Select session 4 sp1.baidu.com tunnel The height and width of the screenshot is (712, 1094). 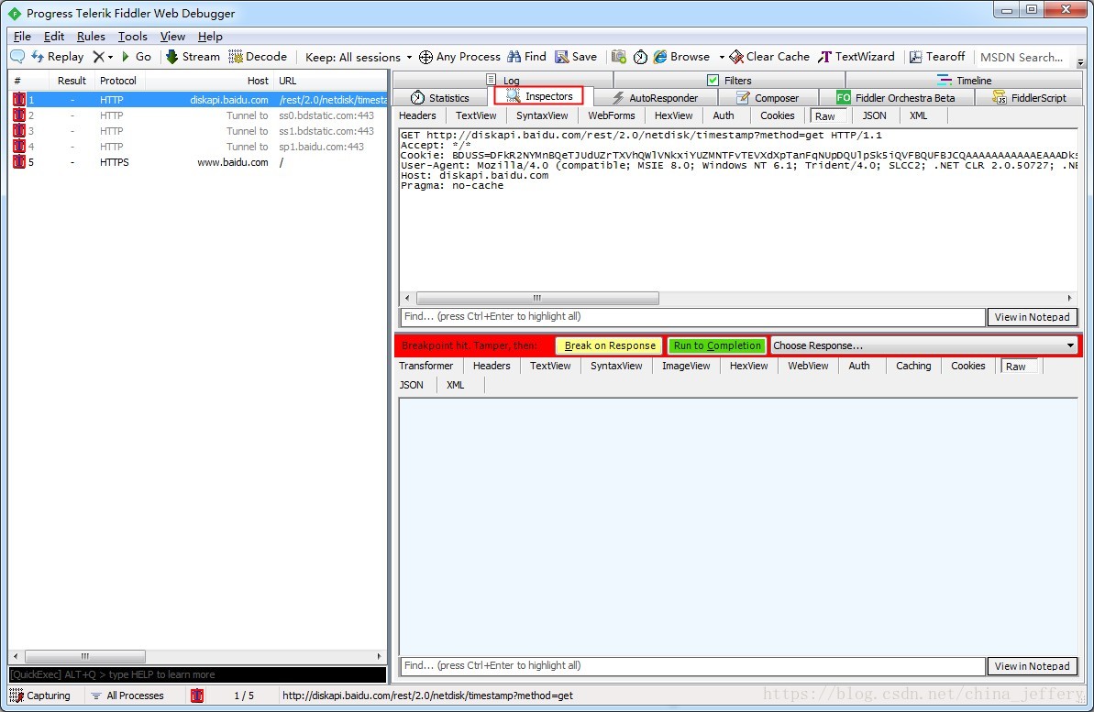(x=198, y=147)
